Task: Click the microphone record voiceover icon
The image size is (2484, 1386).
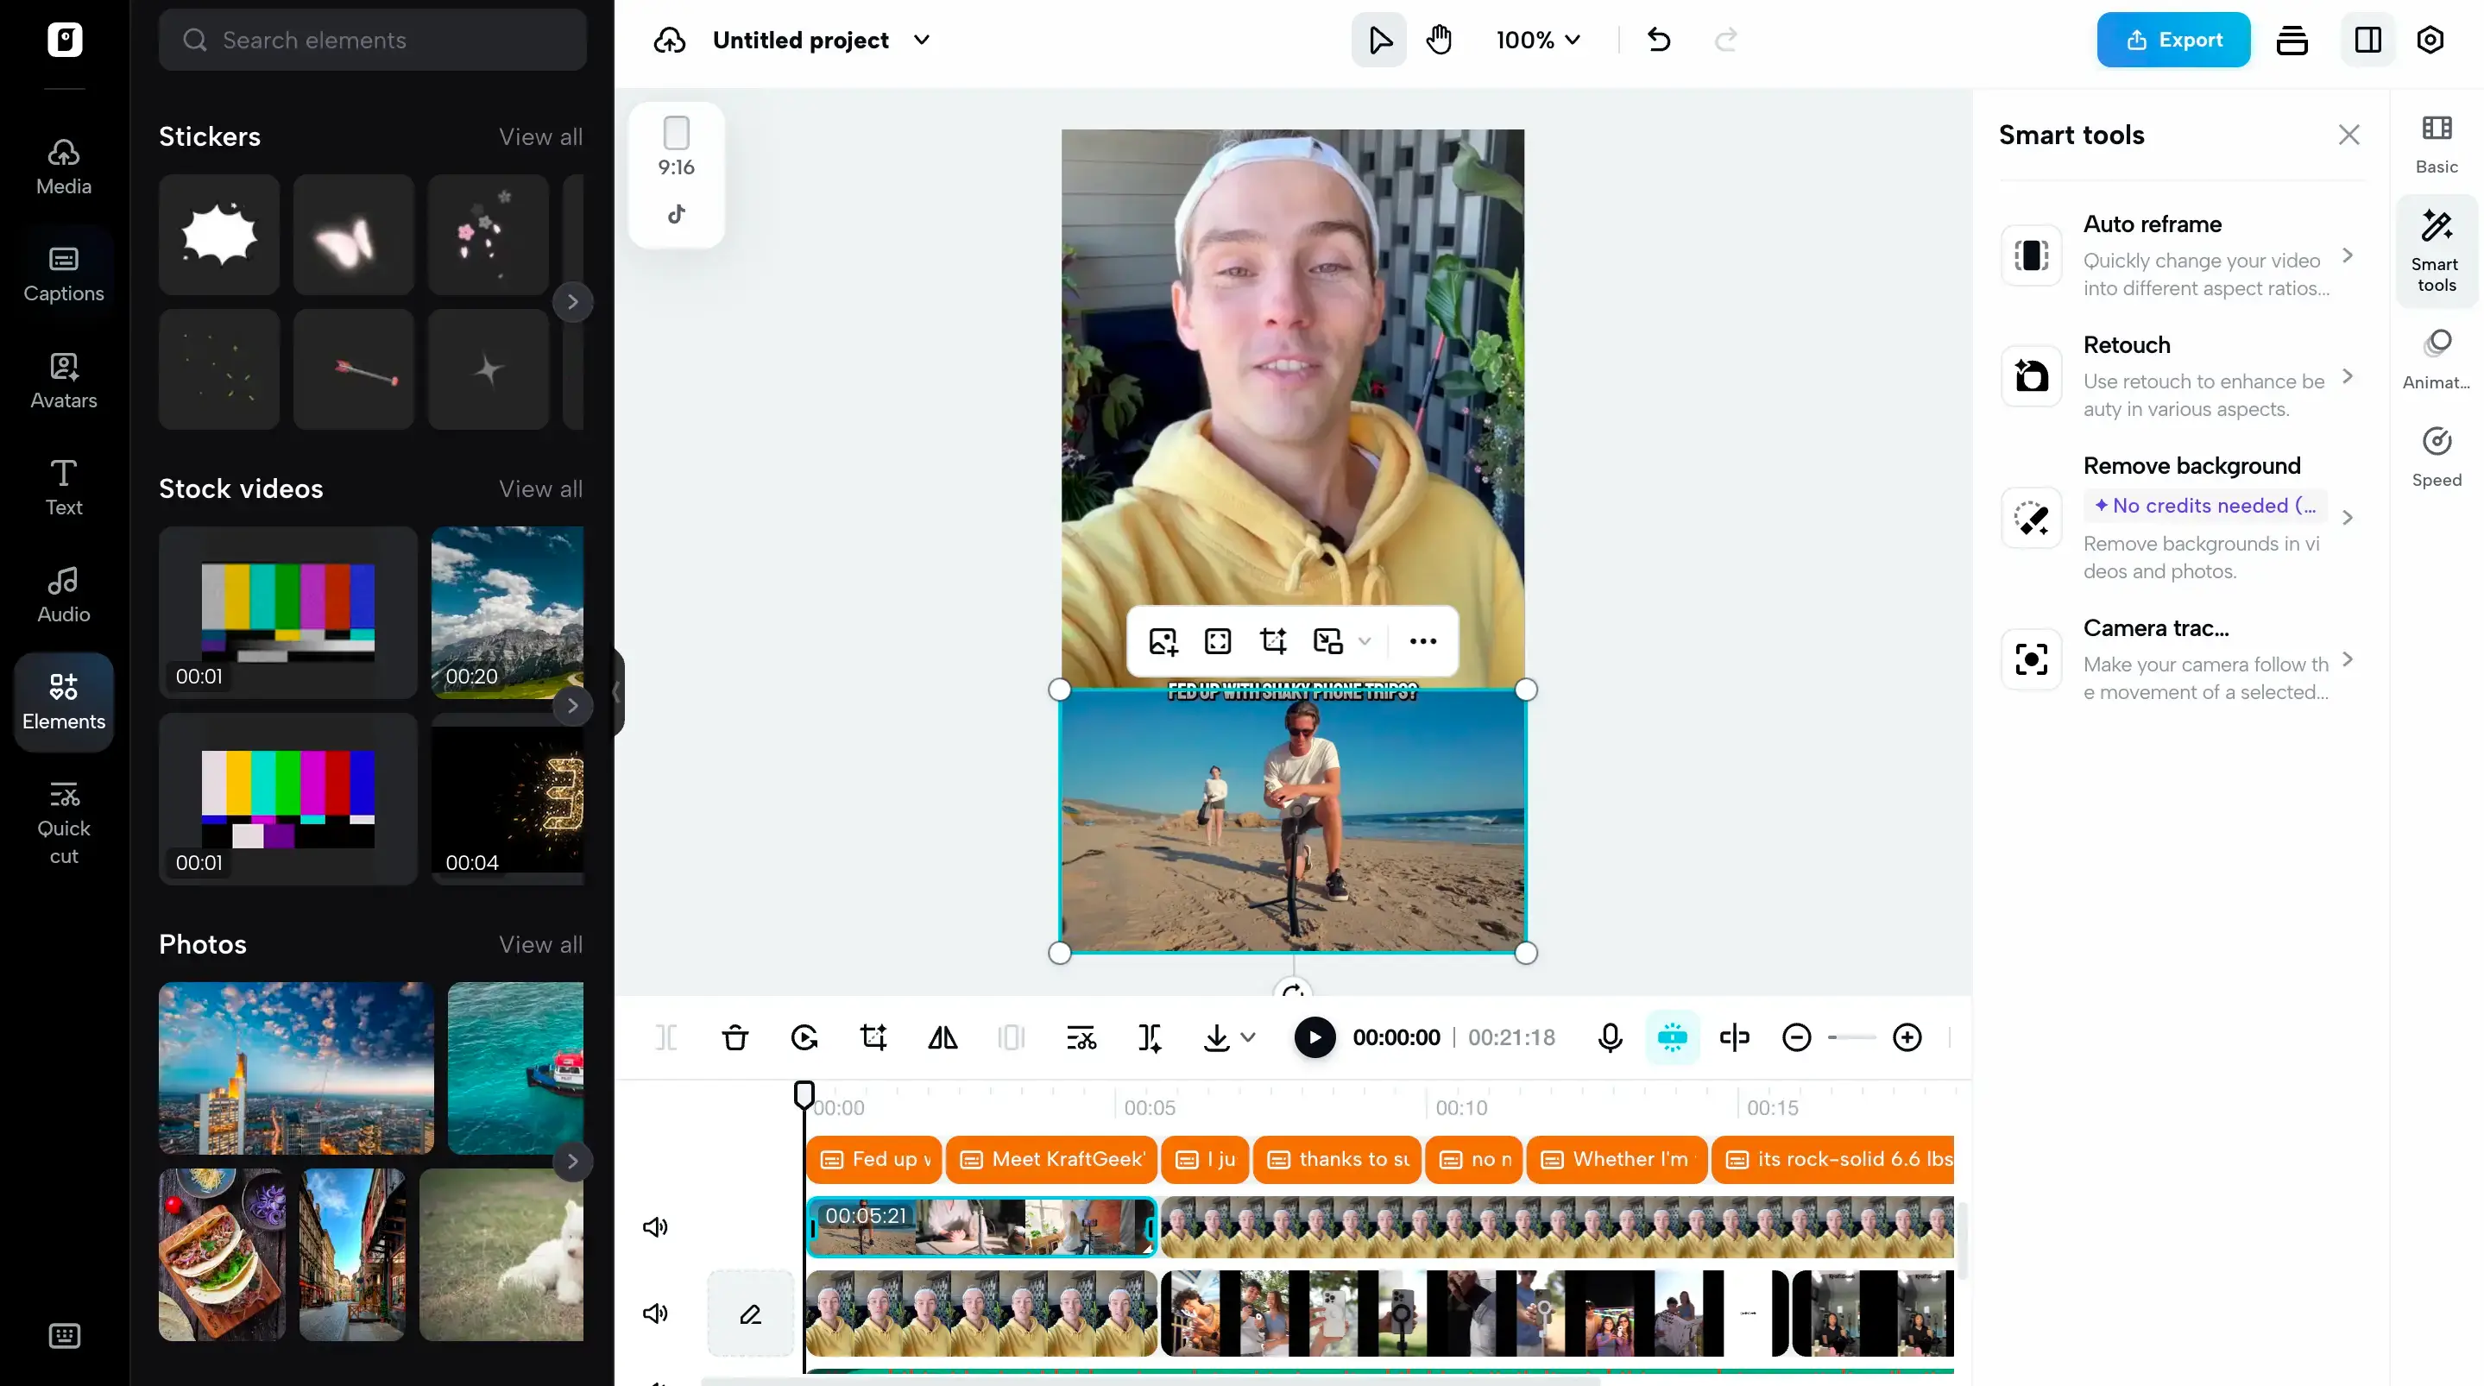Action: pos(1610,1038)
